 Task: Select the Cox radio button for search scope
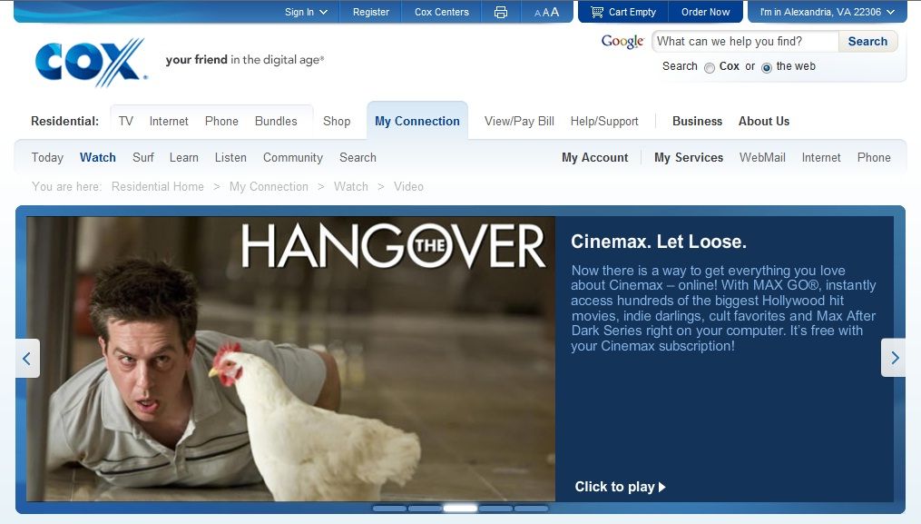pos(710,67)
